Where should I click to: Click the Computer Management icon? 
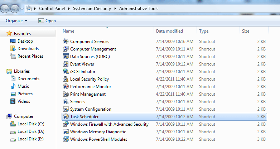66,49
